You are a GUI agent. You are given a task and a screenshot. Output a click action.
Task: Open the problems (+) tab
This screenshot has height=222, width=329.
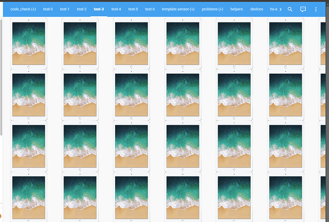[212, 9]
